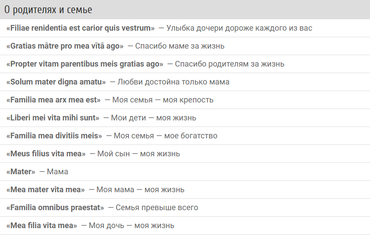Viewport: 370px width, 236px height.
Task: Select the translation «Спасибо родителям за жизнь»
Action: coord(229,64)
